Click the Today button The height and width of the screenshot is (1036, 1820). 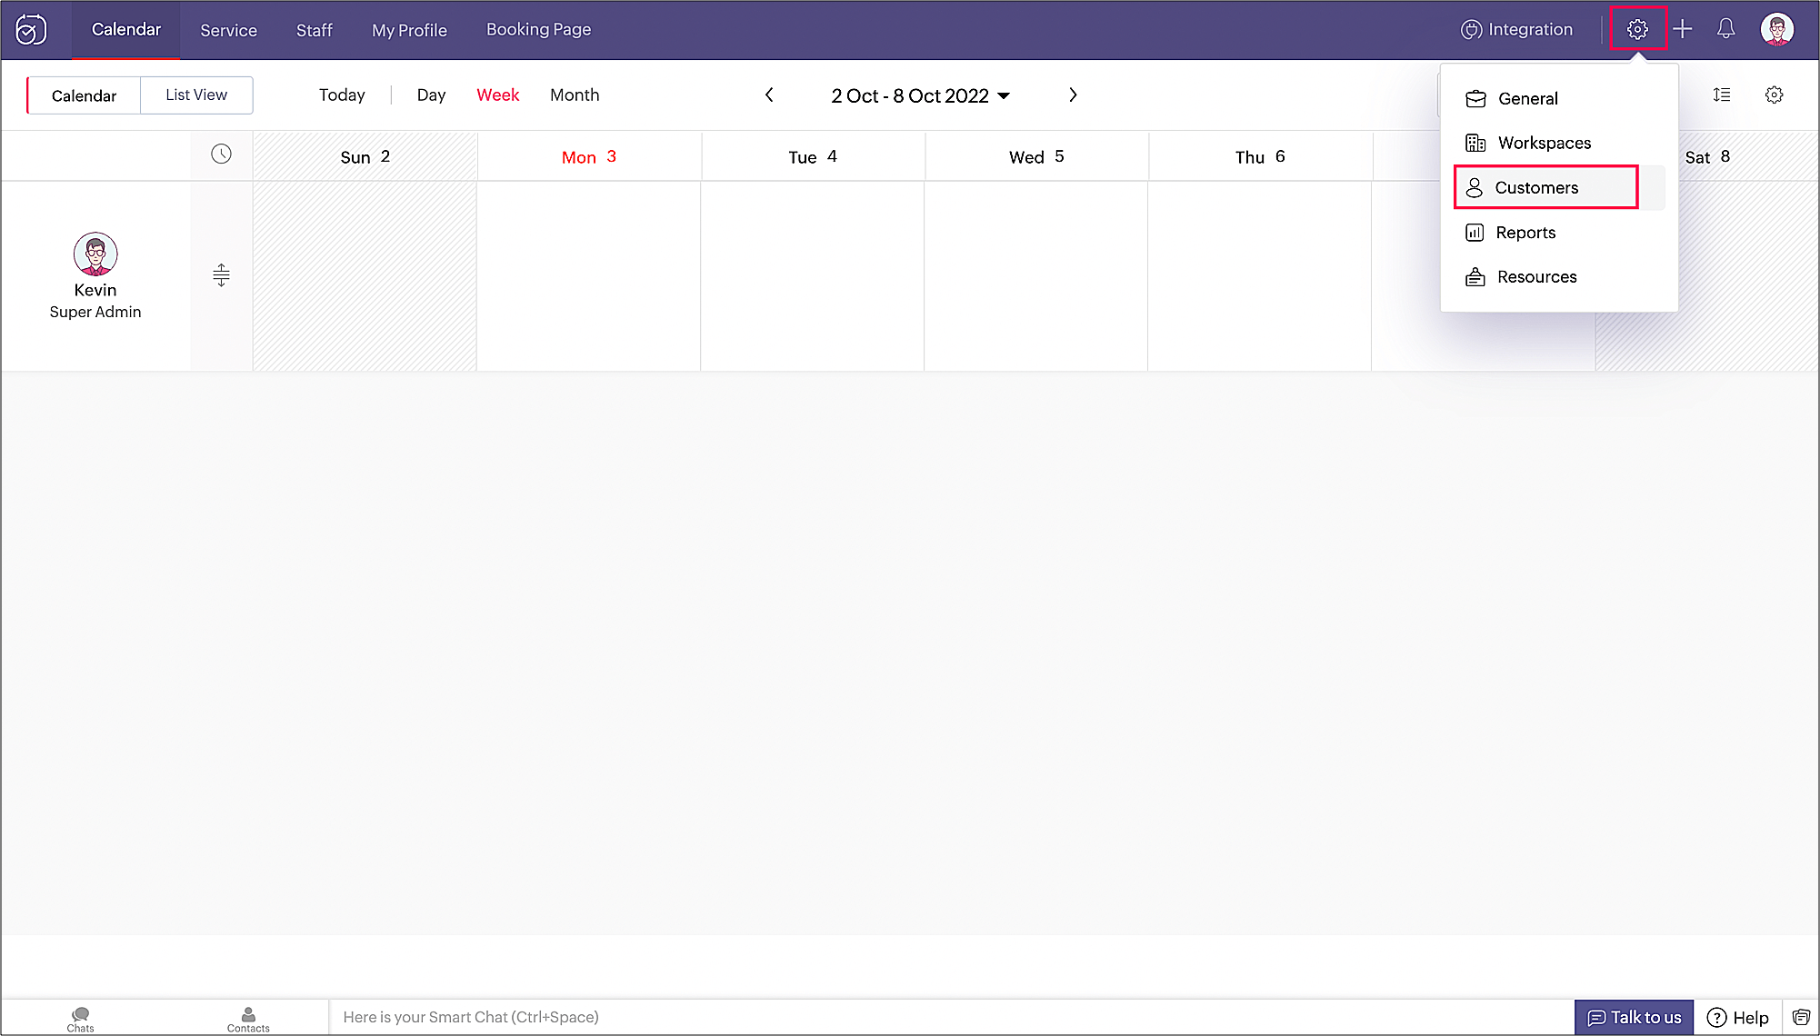click(x=342, y=95)
